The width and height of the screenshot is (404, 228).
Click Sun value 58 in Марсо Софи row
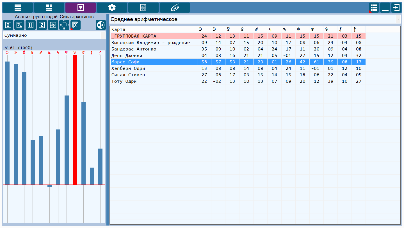tap(204, 62)
